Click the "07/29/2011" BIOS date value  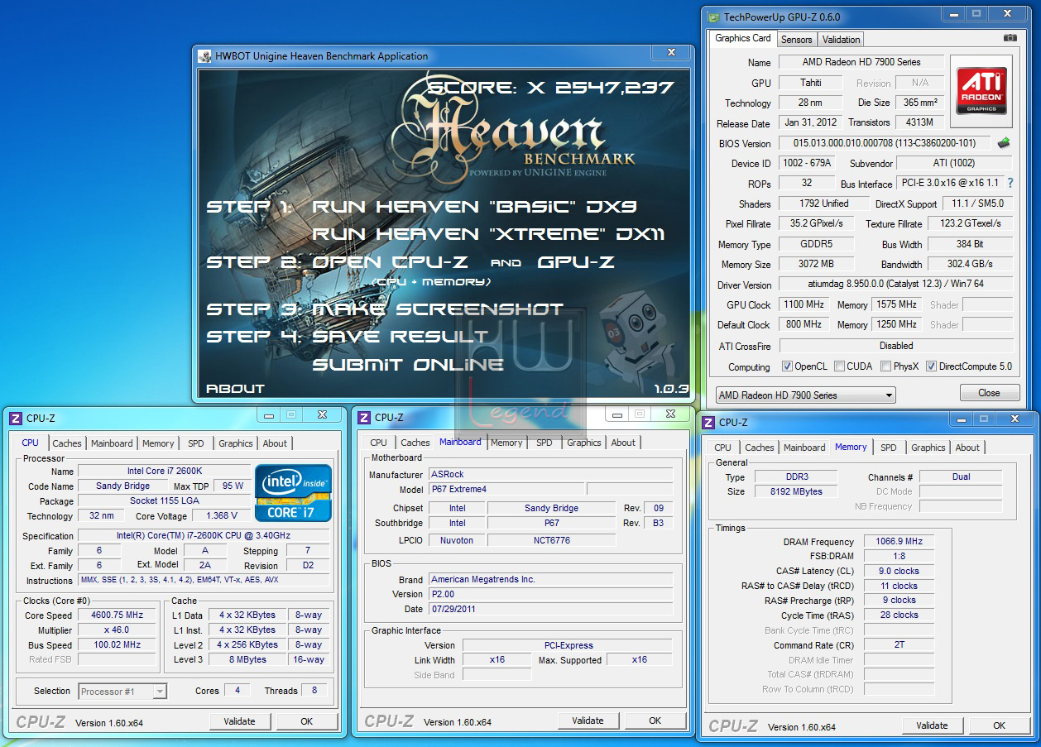pyautogui.click(x=550, y=610)
